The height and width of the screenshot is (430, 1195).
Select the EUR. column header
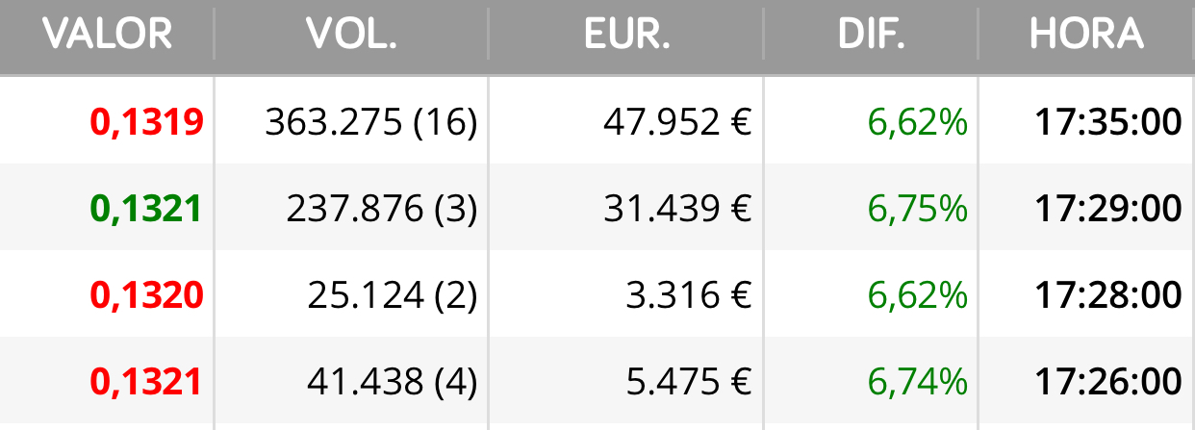626,35
